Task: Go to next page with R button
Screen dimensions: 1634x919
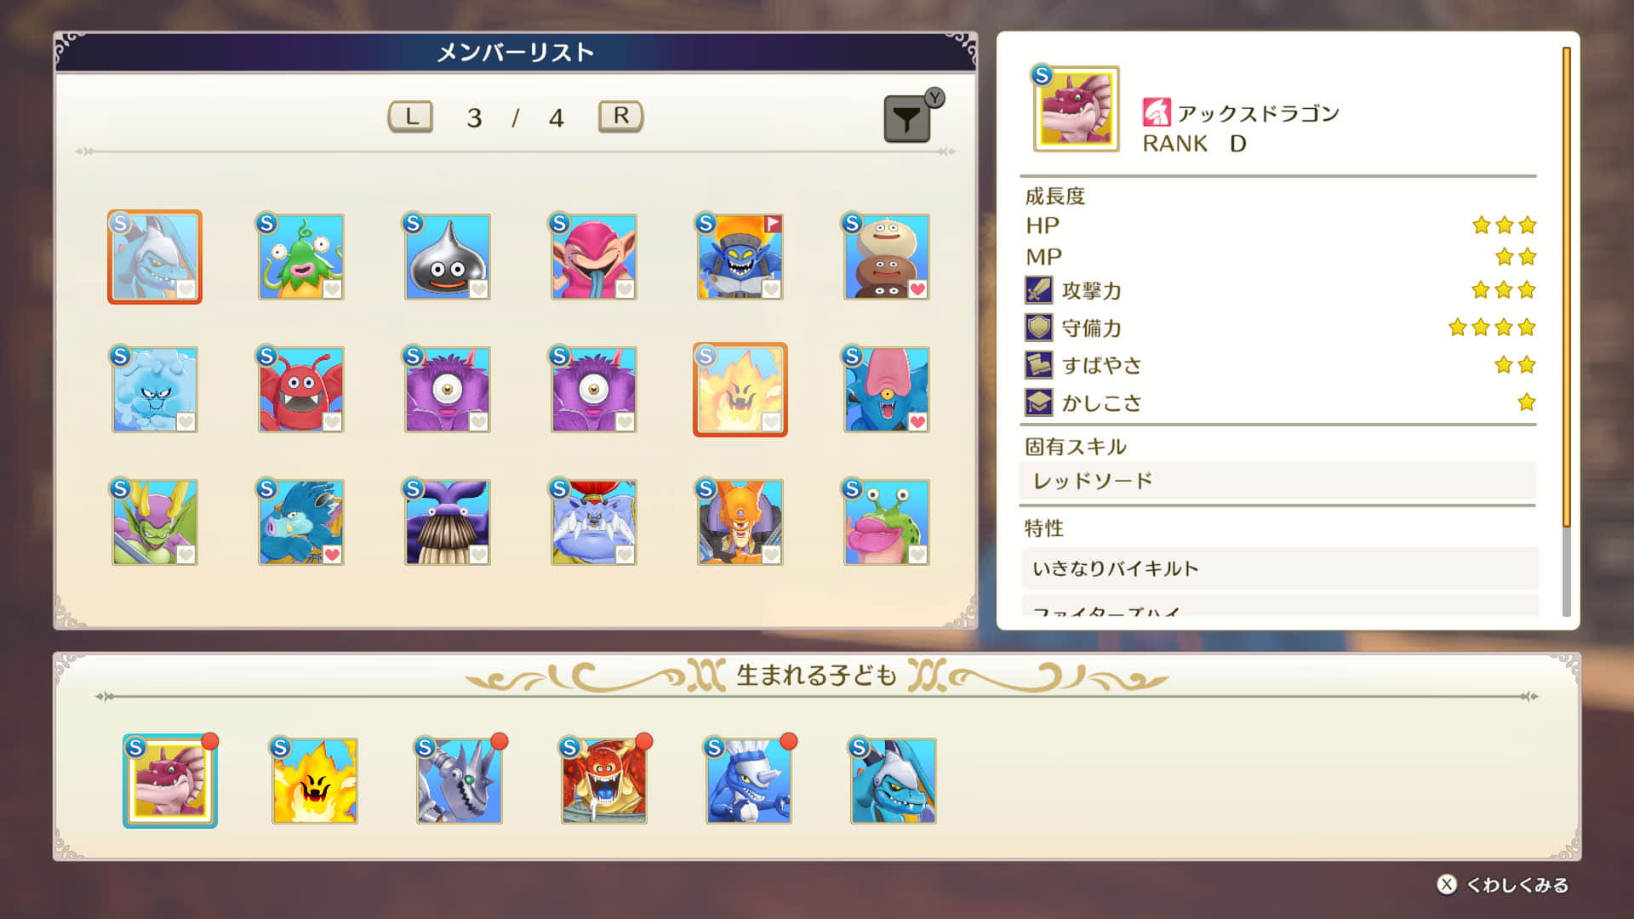Action: click(621, 116)
